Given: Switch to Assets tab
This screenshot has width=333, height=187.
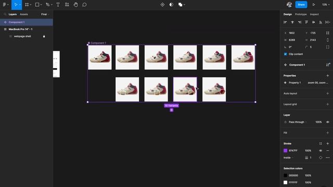Looking at the screenshot, I should (x=24, y=15).
